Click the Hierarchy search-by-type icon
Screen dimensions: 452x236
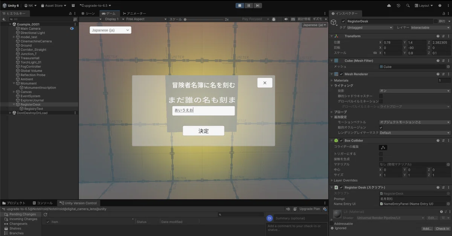click(75, 19)
